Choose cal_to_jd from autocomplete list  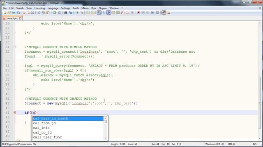point(68,132)
